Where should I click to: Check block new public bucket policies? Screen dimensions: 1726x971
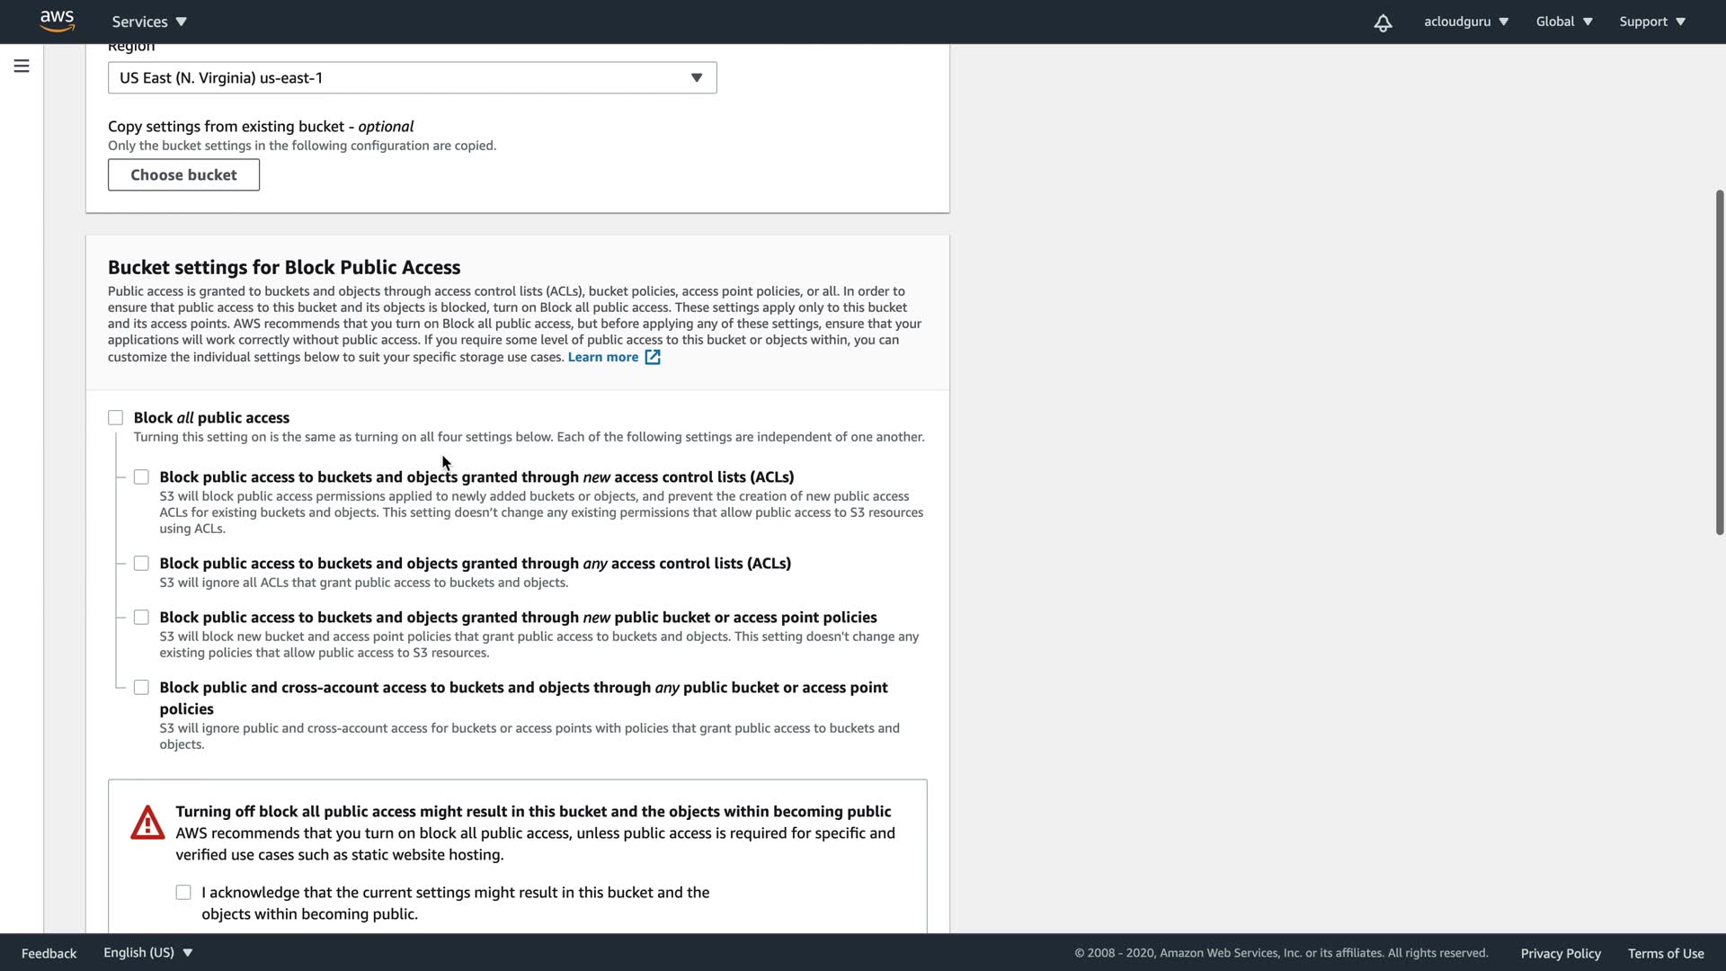141,618
